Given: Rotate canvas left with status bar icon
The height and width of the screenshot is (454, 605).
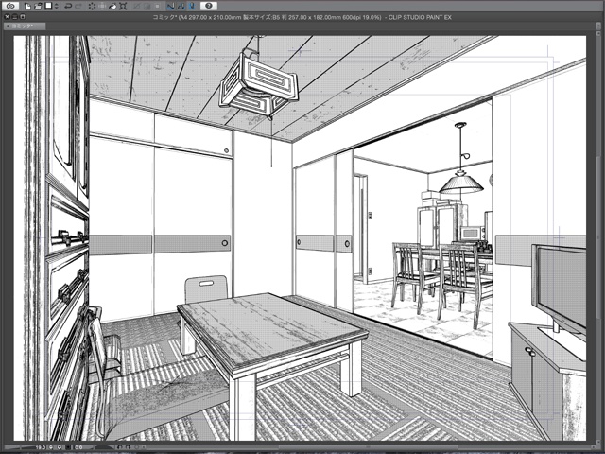Looking at the screenshot, I should pyautogui.click(x=120, y=447).
